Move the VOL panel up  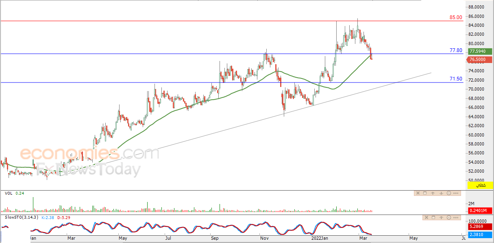(433, 193)
